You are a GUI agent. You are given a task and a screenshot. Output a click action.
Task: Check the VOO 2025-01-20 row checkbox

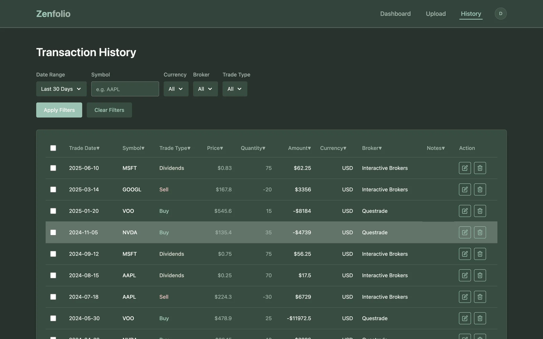[x=53, y=211]
